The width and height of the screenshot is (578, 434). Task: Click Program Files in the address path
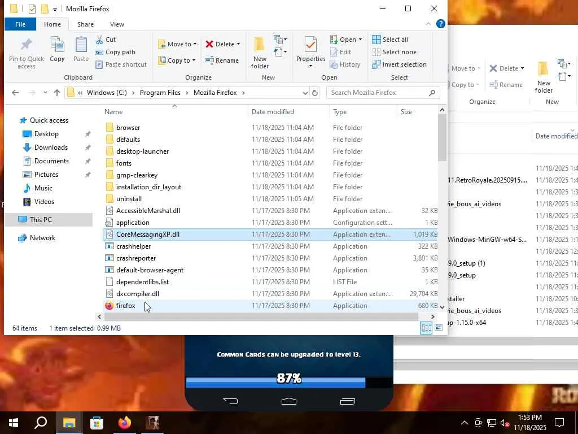tap(160, 93)
